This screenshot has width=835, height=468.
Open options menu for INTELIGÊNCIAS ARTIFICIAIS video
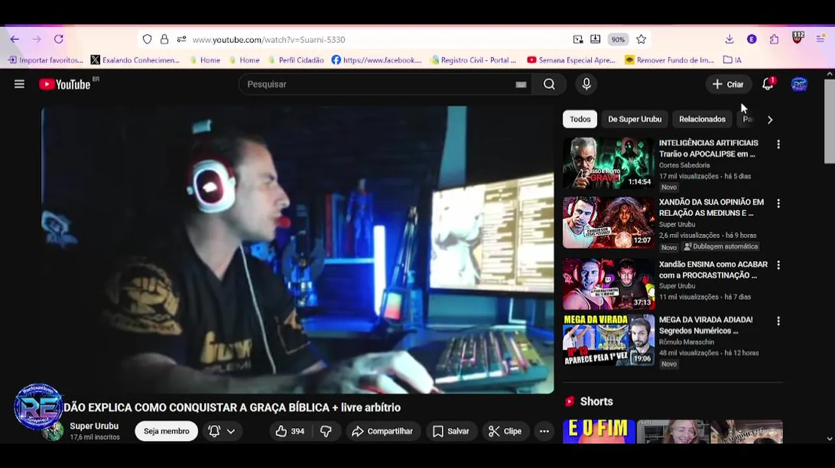(x=778, y=144)
